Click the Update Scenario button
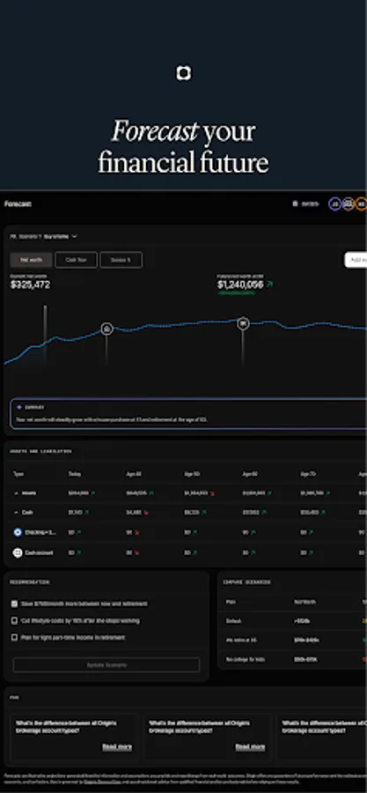Viewport: 367px width, 793px height. point(106,665)
